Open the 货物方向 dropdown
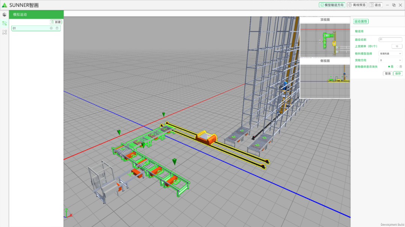The height and width of the screenshot is (227, 405). point(390,60)
